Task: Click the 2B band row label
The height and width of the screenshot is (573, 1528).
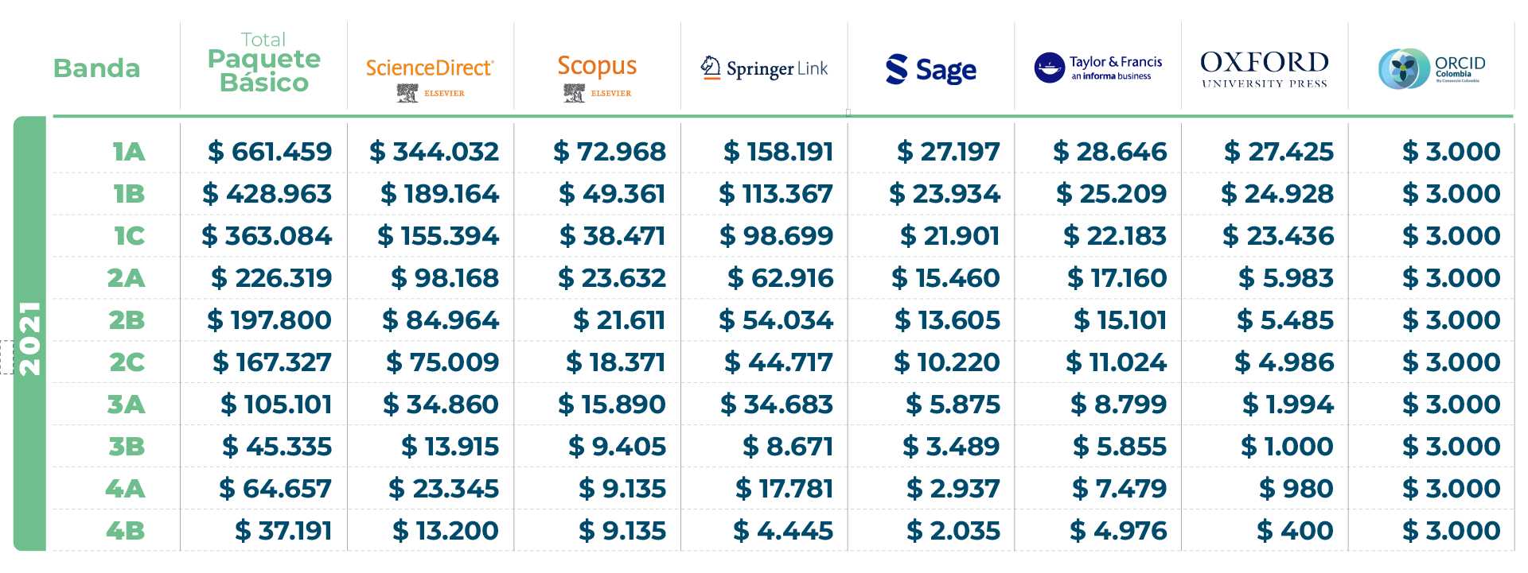Action: tap(127, 320)
